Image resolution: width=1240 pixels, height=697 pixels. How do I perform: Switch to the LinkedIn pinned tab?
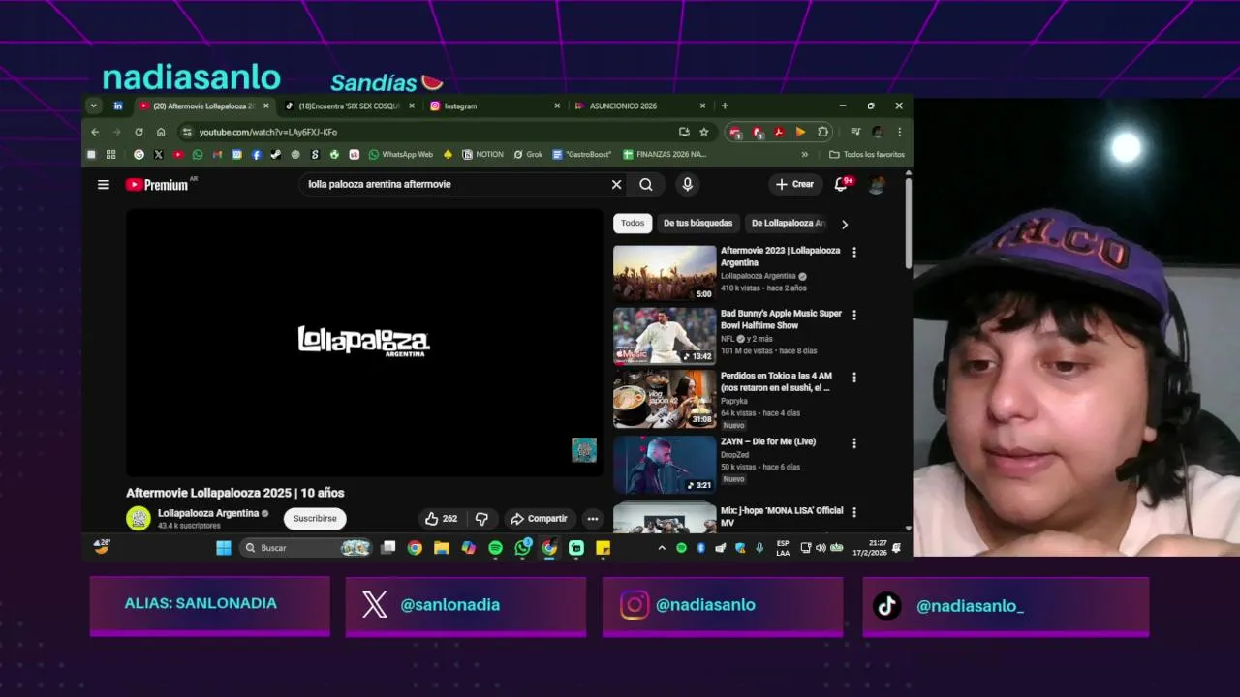tap(118, 106)
